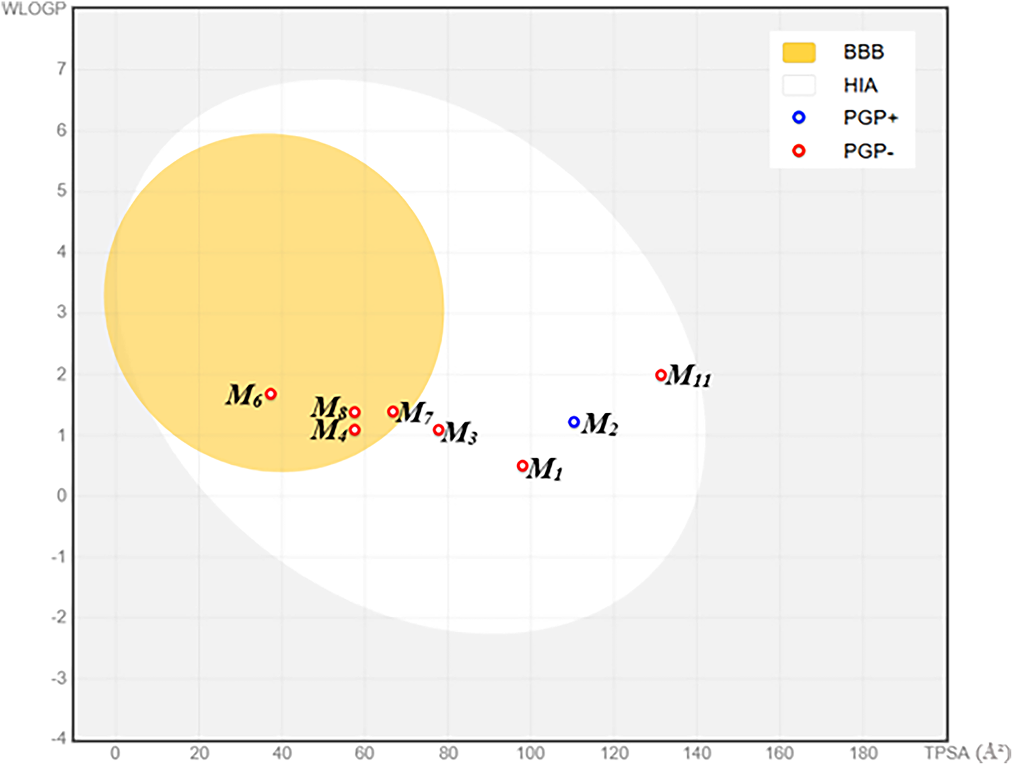Click the WLOGP y-axis title
The image size is (1013, 765).
(34, 9)
